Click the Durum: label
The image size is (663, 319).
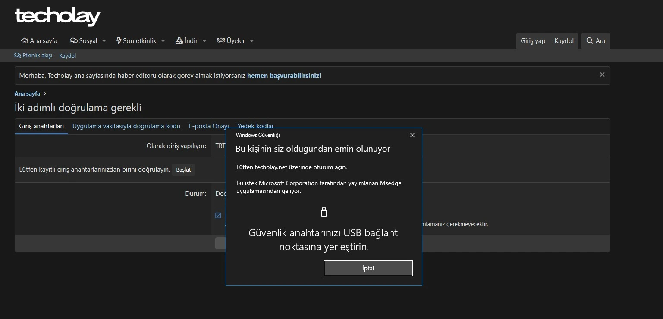pyautogui.click(x=196, y=194)
